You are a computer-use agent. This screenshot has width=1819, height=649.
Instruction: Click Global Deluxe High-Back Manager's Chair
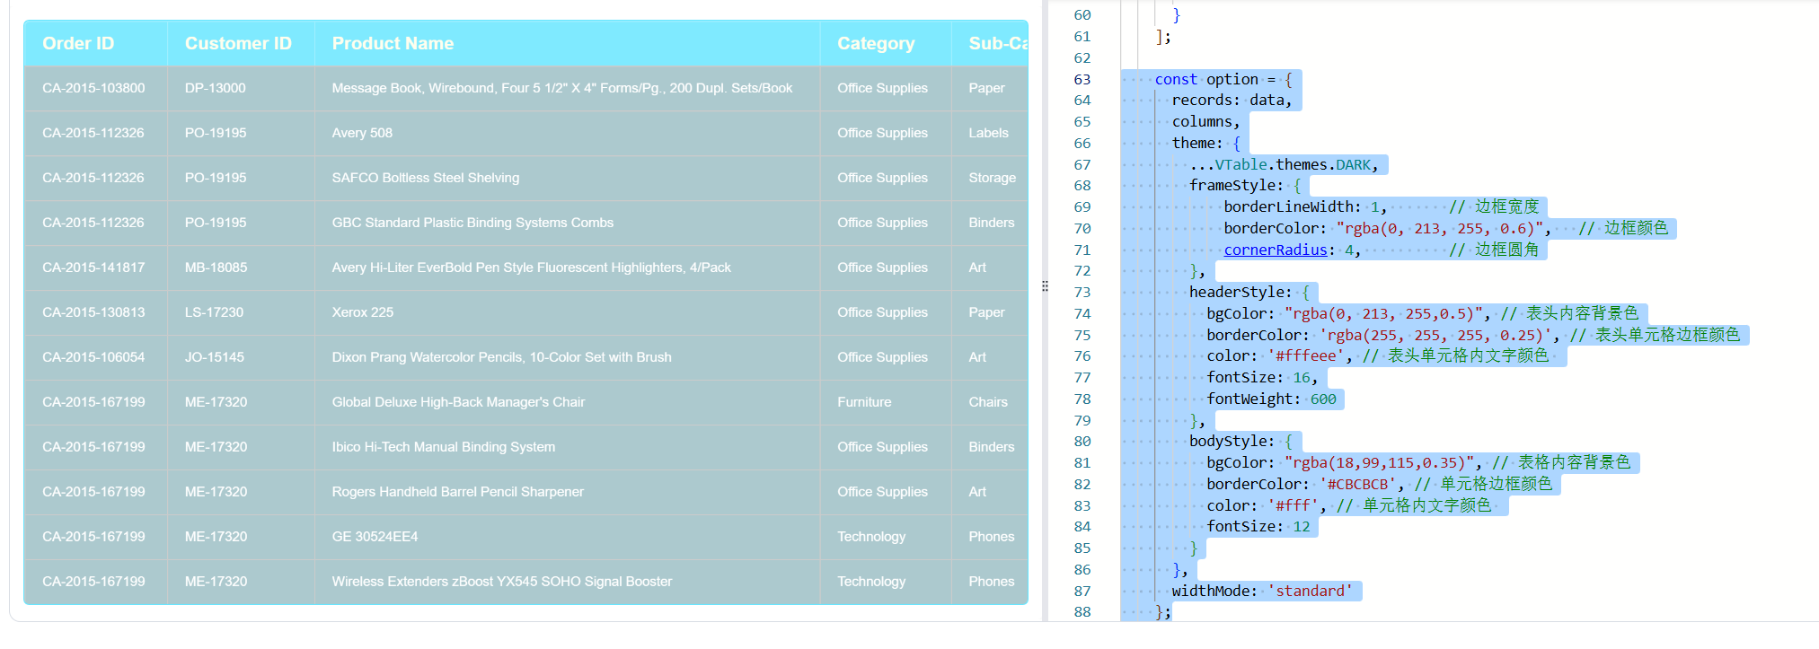click(x=567, y=402)
